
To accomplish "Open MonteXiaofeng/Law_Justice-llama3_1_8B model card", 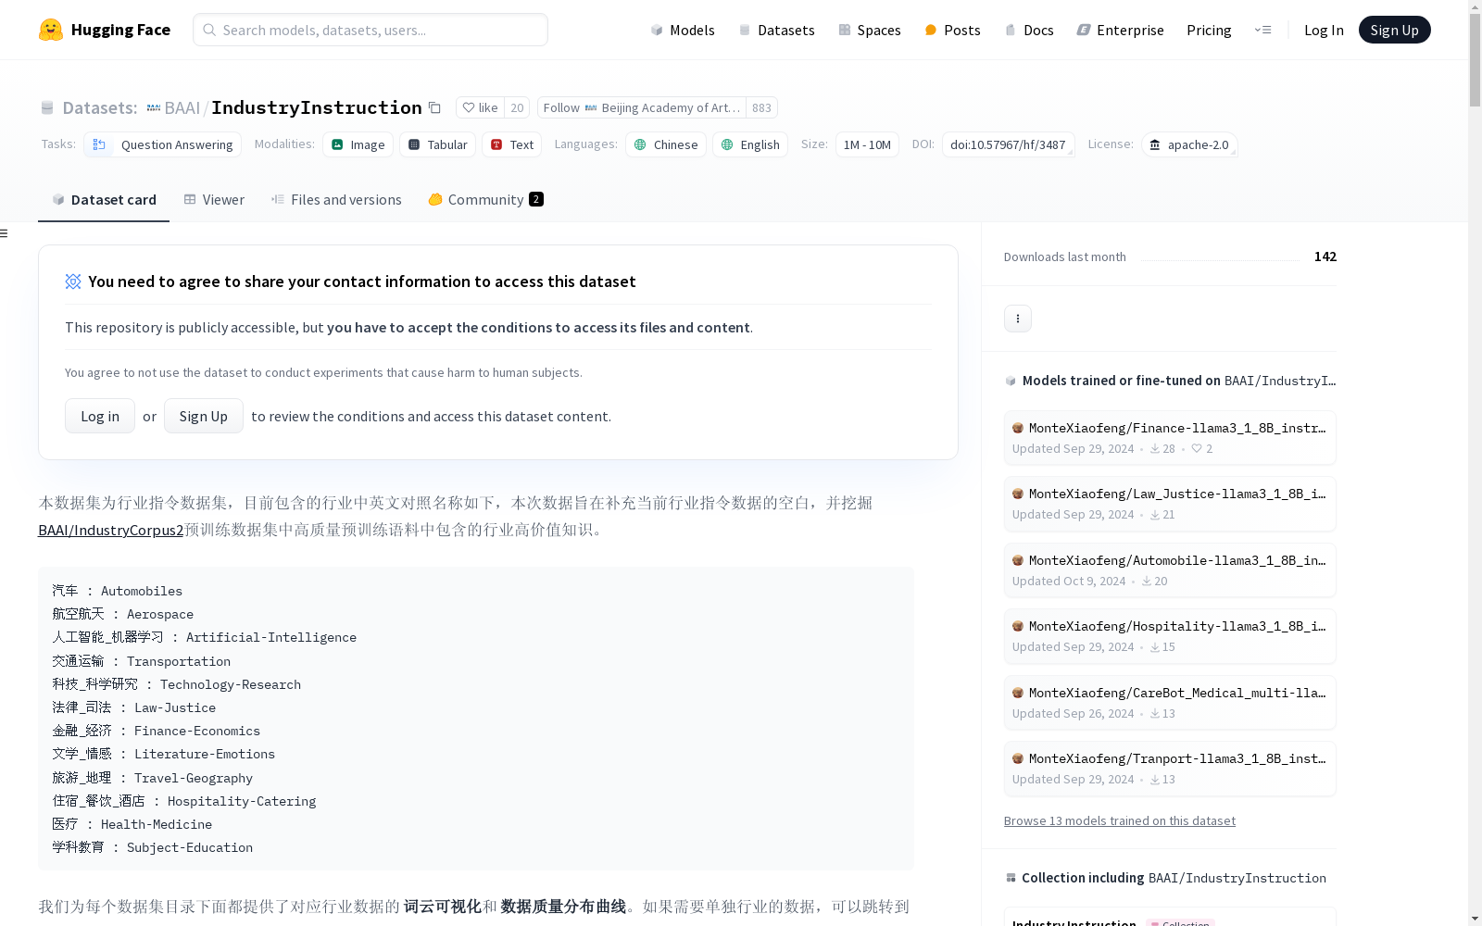I will (x=1170, y=504).
